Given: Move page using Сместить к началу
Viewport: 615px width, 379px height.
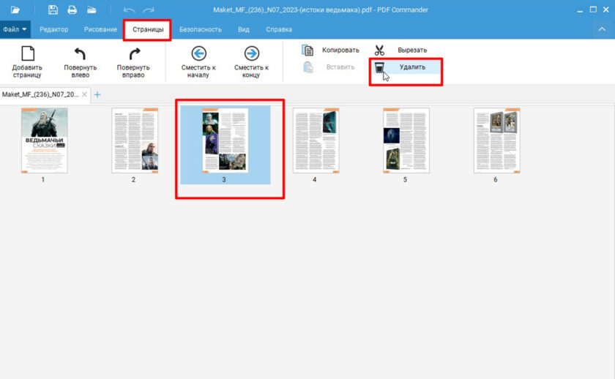Looking at the screenshot, I should 198,62.
